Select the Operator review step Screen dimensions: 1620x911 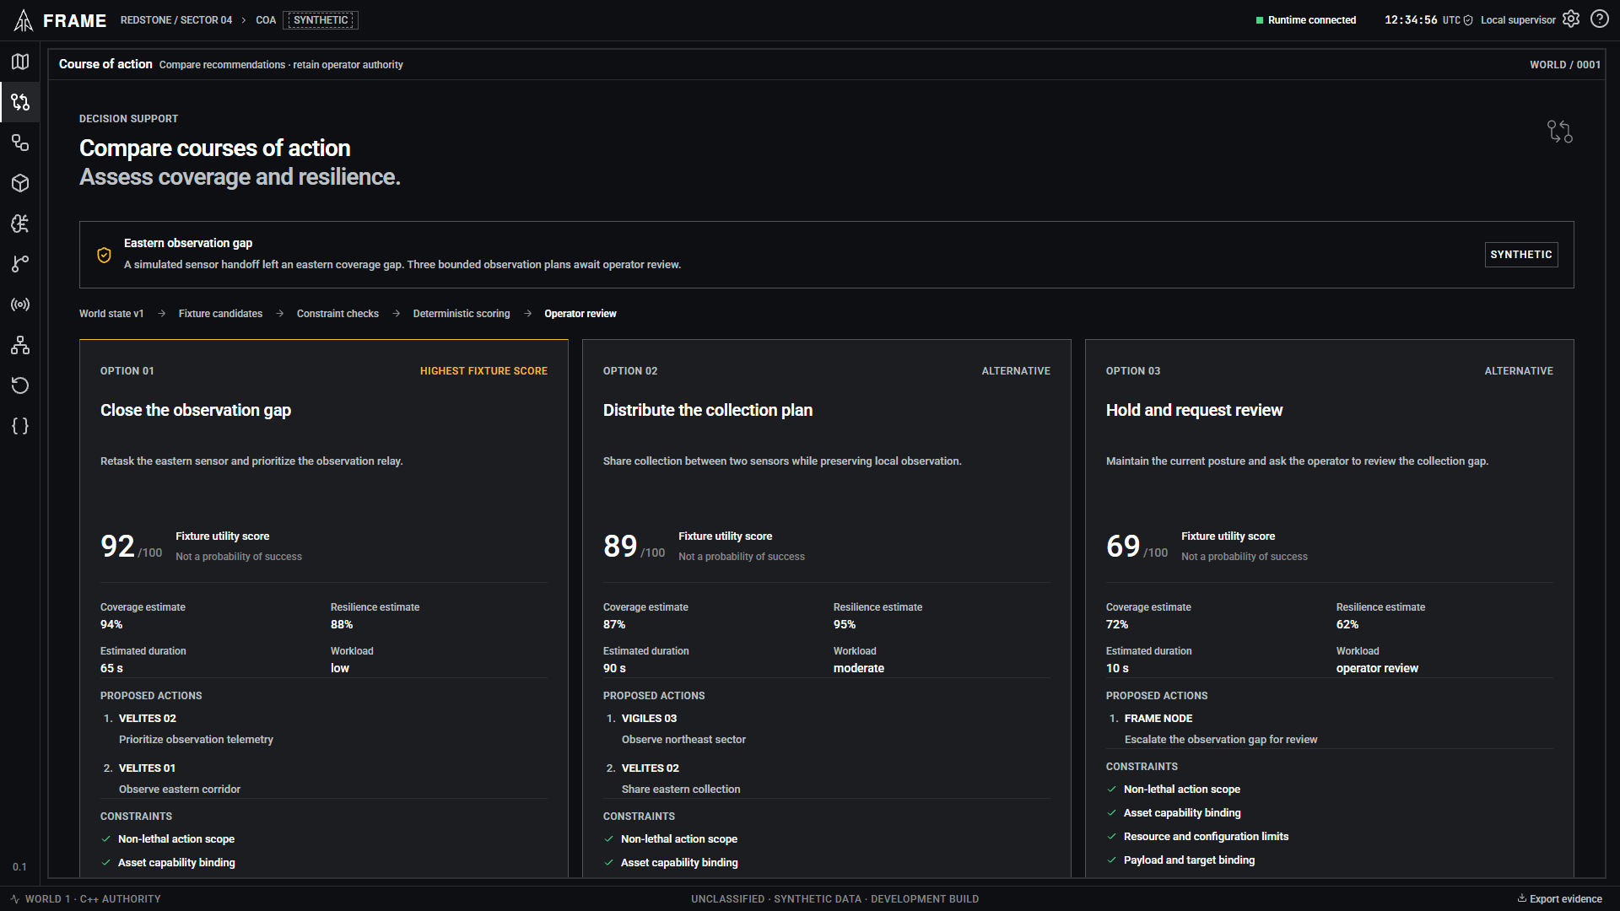click(580, 314)
